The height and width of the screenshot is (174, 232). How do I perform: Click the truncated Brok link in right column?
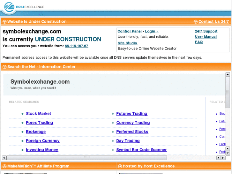[222, 144]
